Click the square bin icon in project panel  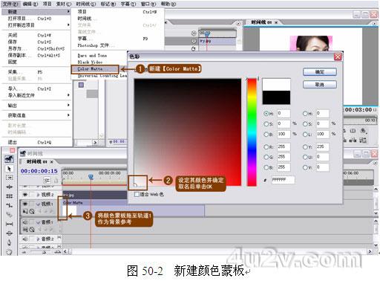[x=81, y=85]
